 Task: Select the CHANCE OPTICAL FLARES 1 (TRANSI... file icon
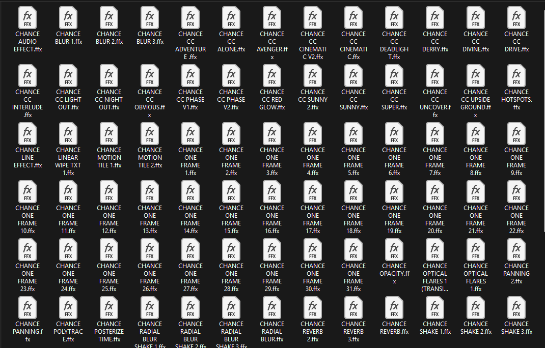pyautogui.click(x=435, y=249)
